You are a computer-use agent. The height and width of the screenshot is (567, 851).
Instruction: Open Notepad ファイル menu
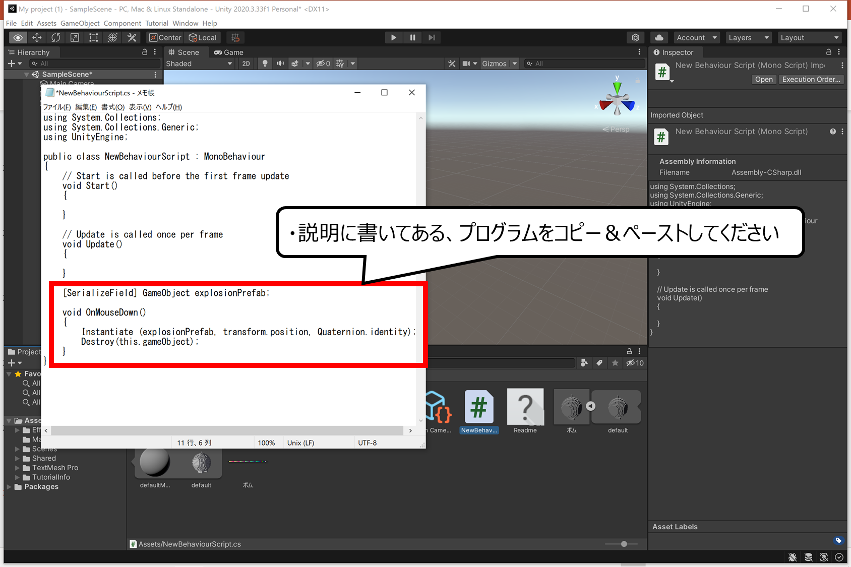coord(56,107)
